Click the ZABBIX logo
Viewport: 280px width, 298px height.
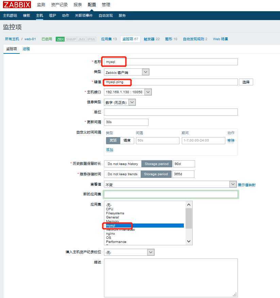click(x=17, y=4)
